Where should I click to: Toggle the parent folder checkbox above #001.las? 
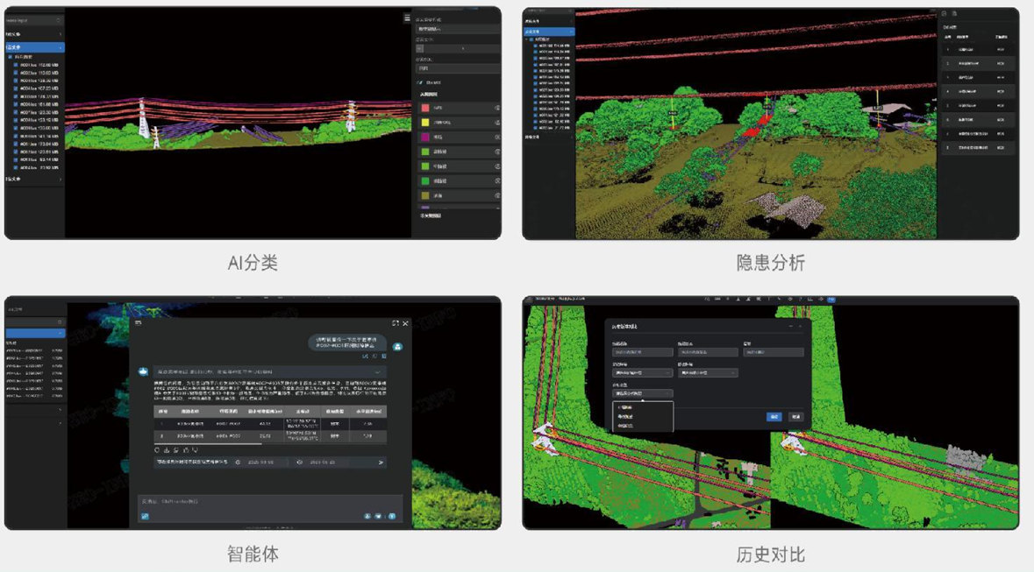10,57
